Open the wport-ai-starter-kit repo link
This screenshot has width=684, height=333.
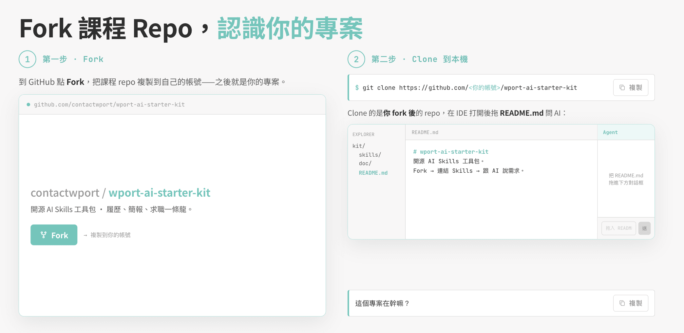(160, 193)
